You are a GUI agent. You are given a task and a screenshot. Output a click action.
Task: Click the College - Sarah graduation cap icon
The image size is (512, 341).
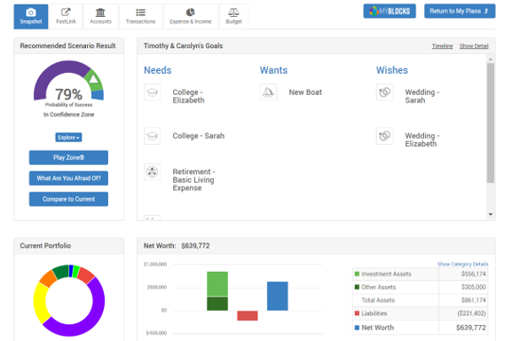(152, 136)
